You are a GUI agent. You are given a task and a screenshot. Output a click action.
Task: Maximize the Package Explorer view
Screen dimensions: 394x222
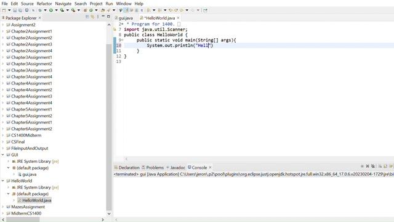tap(108, 17)
